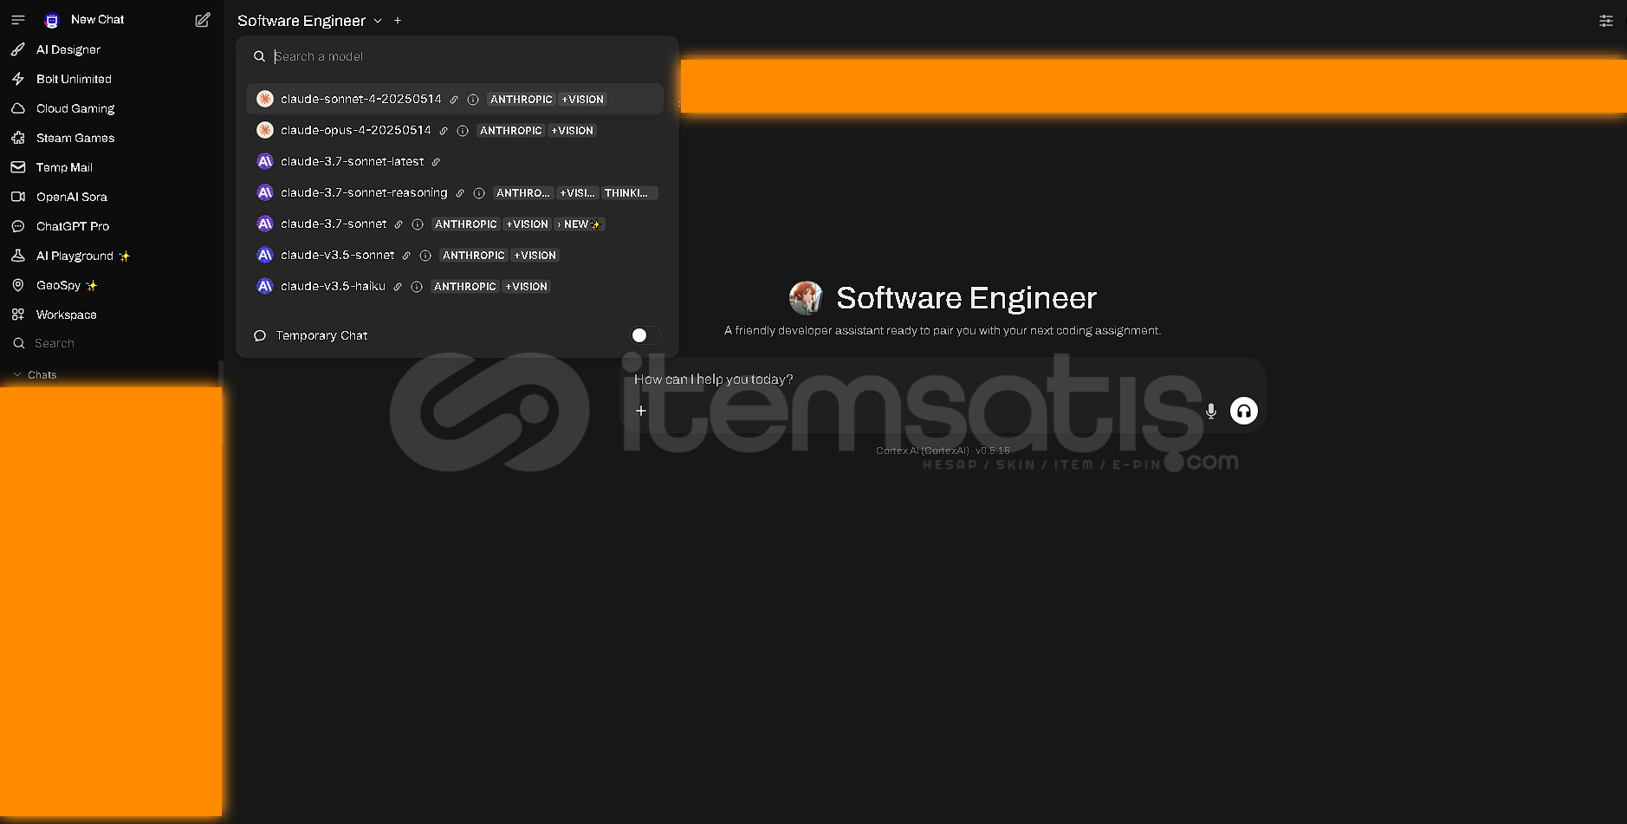
Task: Open info icon for claude-3.7-sonnet-reasoning
Action: pos(479,193)
